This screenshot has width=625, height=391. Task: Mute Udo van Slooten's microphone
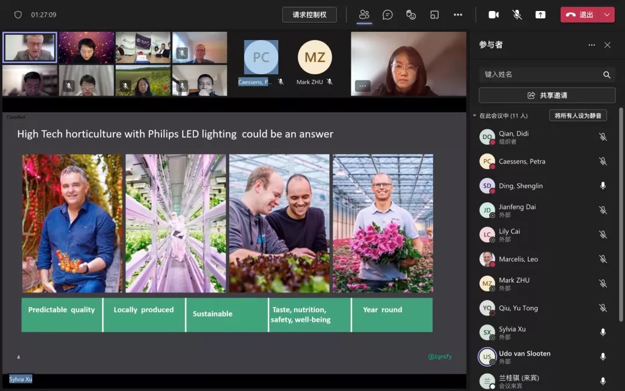(603, 357)
